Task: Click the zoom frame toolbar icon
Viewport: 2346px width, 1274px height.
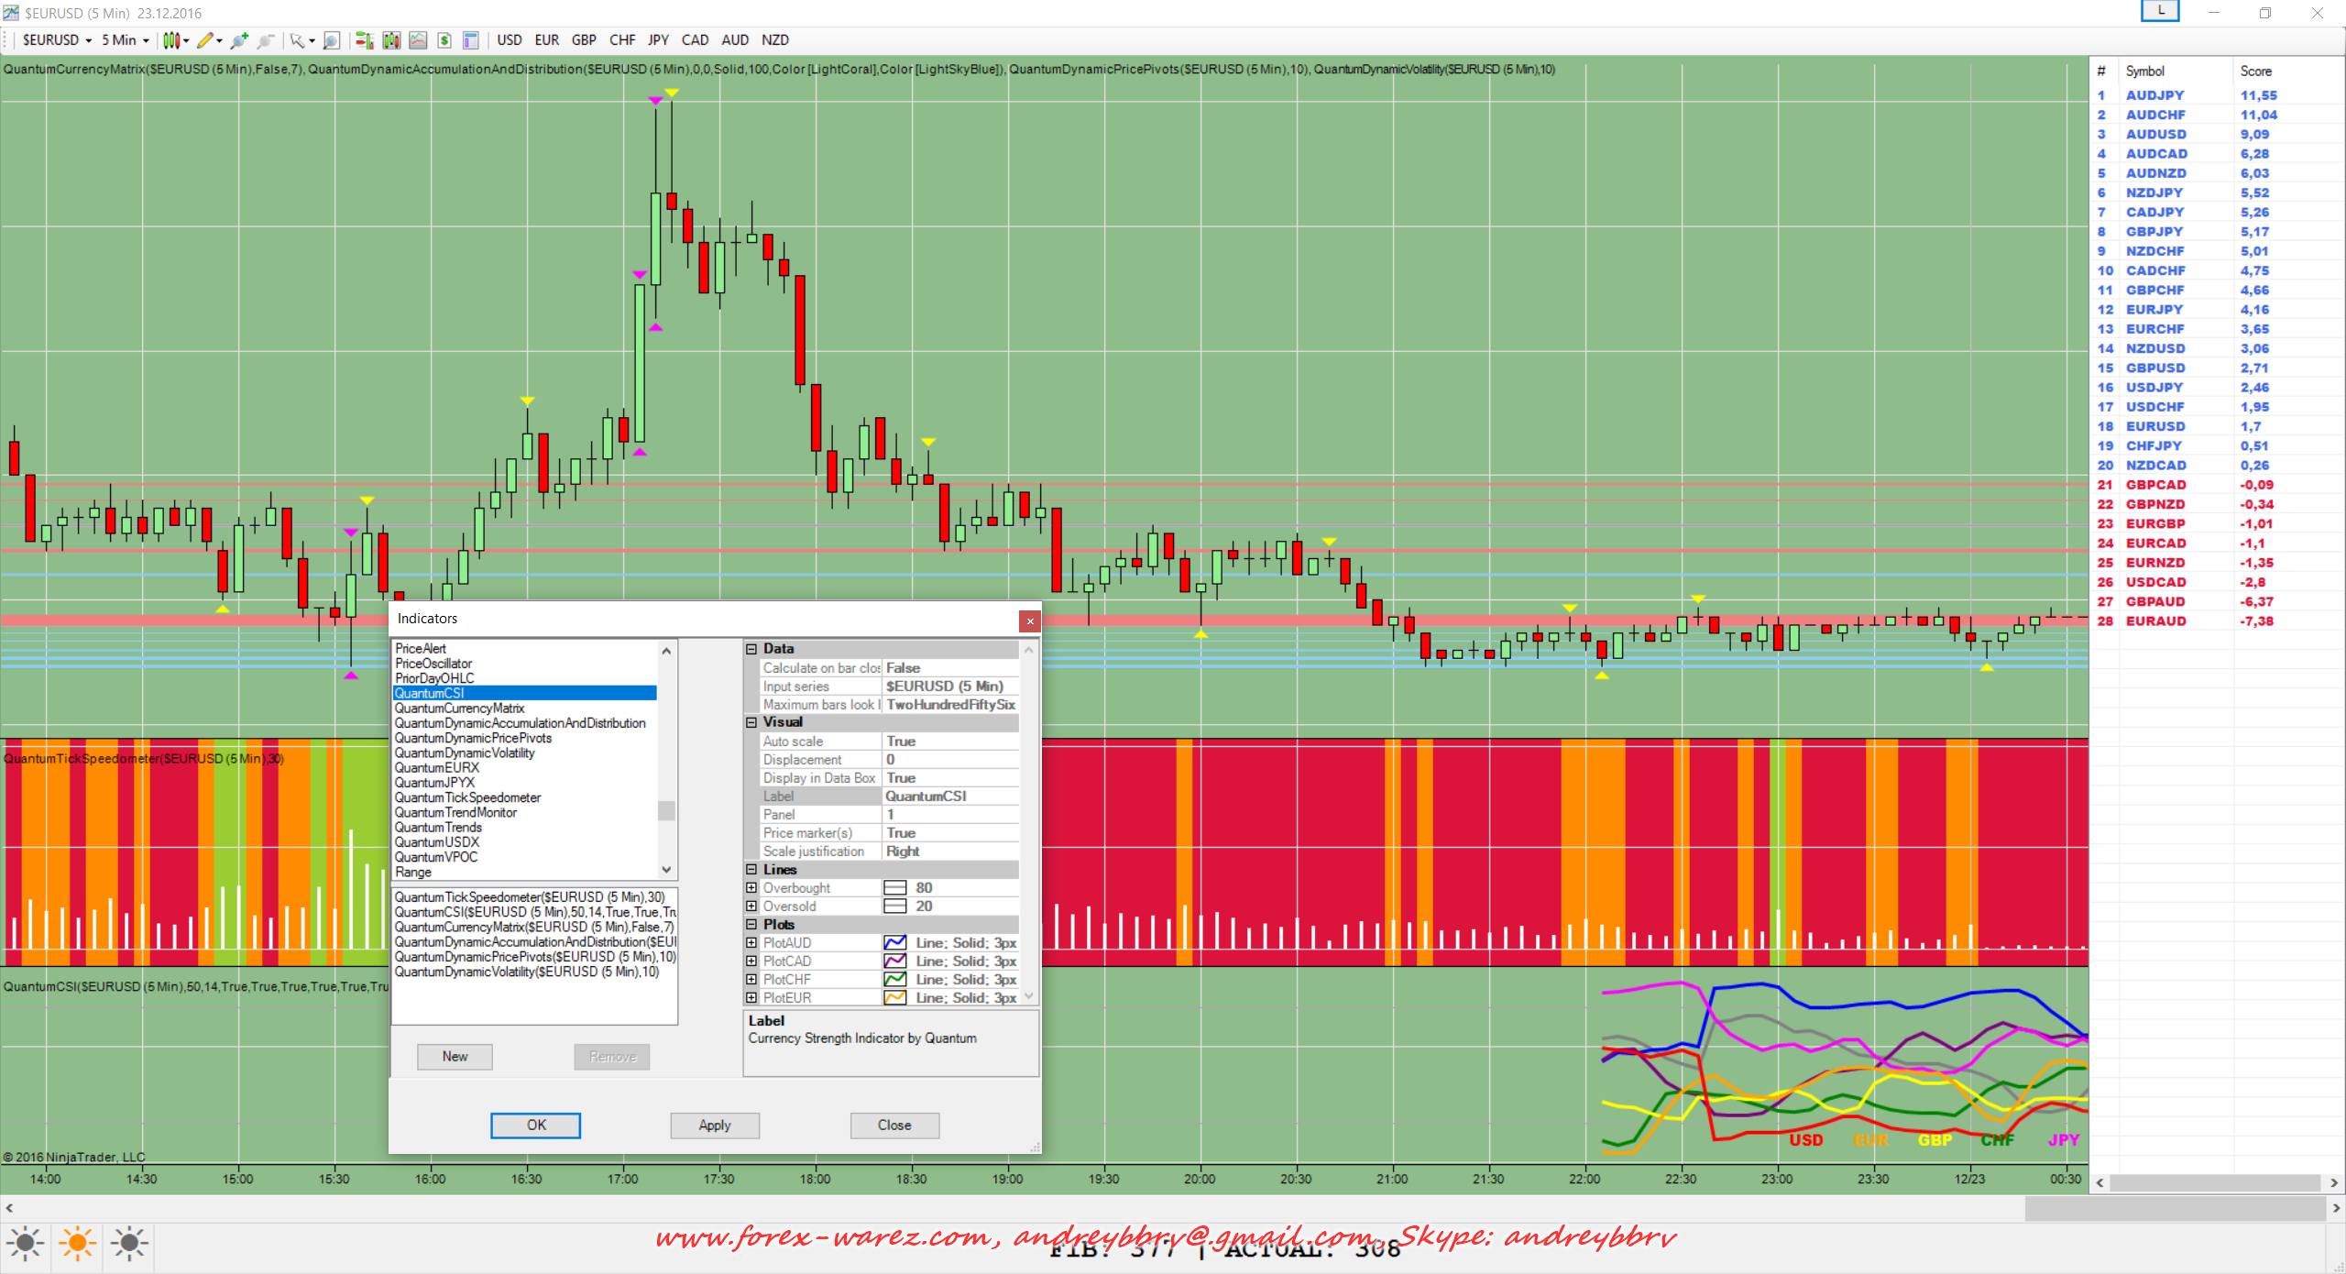Action: coord(332,40)
